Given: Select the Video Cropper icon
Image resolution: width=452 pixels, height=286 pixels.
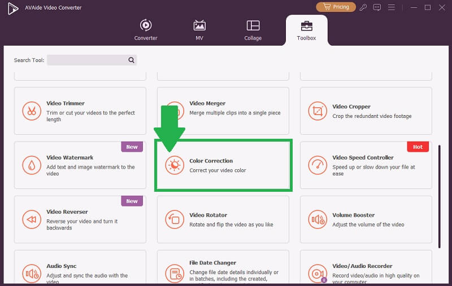Looking at the screenshot, I should point(318,111).
